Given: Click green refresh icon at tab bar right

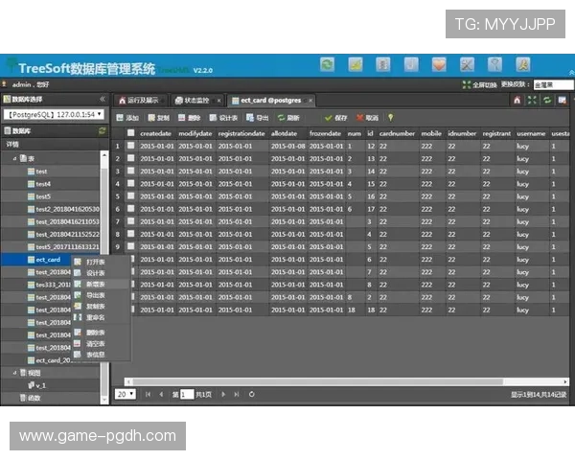Looking at the screenshot, I should pos(547,100).
